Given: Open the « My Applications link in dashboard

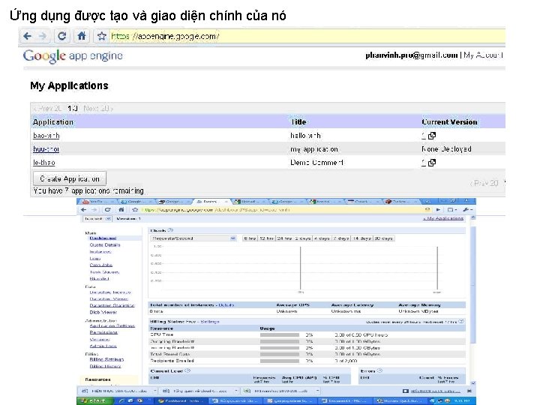Looking at the screenshot, I should [443, 218].
